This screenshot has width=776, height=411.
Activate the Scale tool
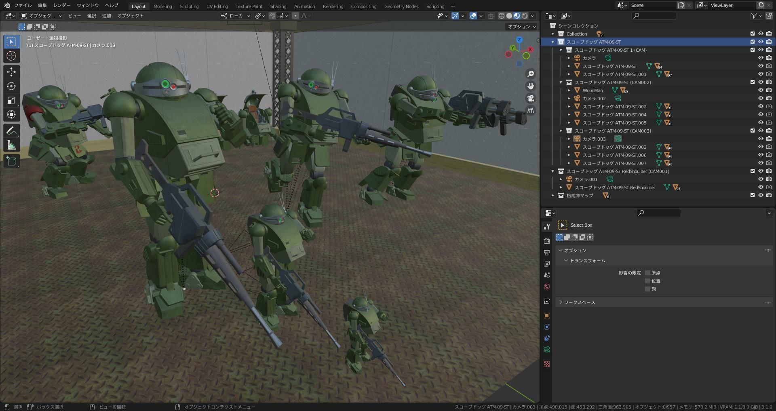[x=11, y=100]
